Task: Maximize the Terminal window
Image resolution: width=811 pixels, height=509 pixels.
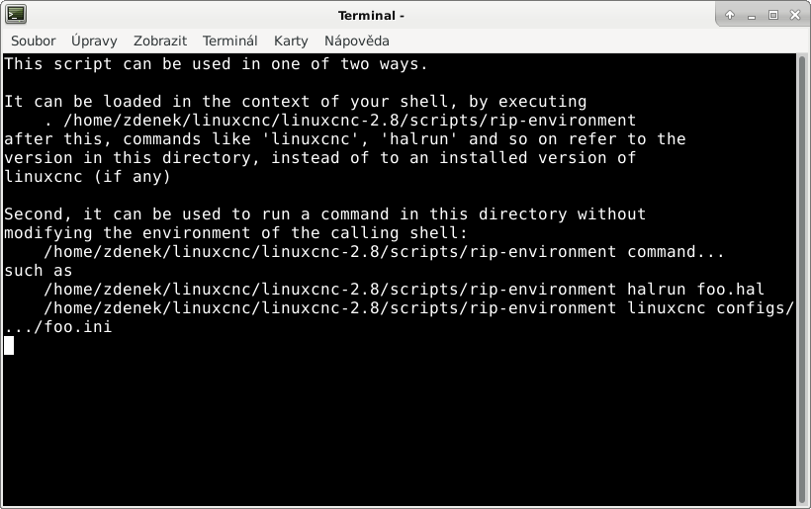Action: 773,15
